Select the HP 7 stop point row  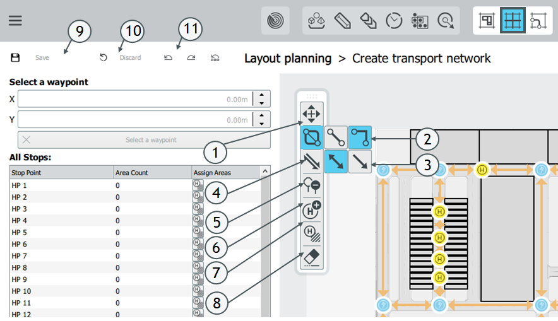pyautogui.click(x=135, y=255)
